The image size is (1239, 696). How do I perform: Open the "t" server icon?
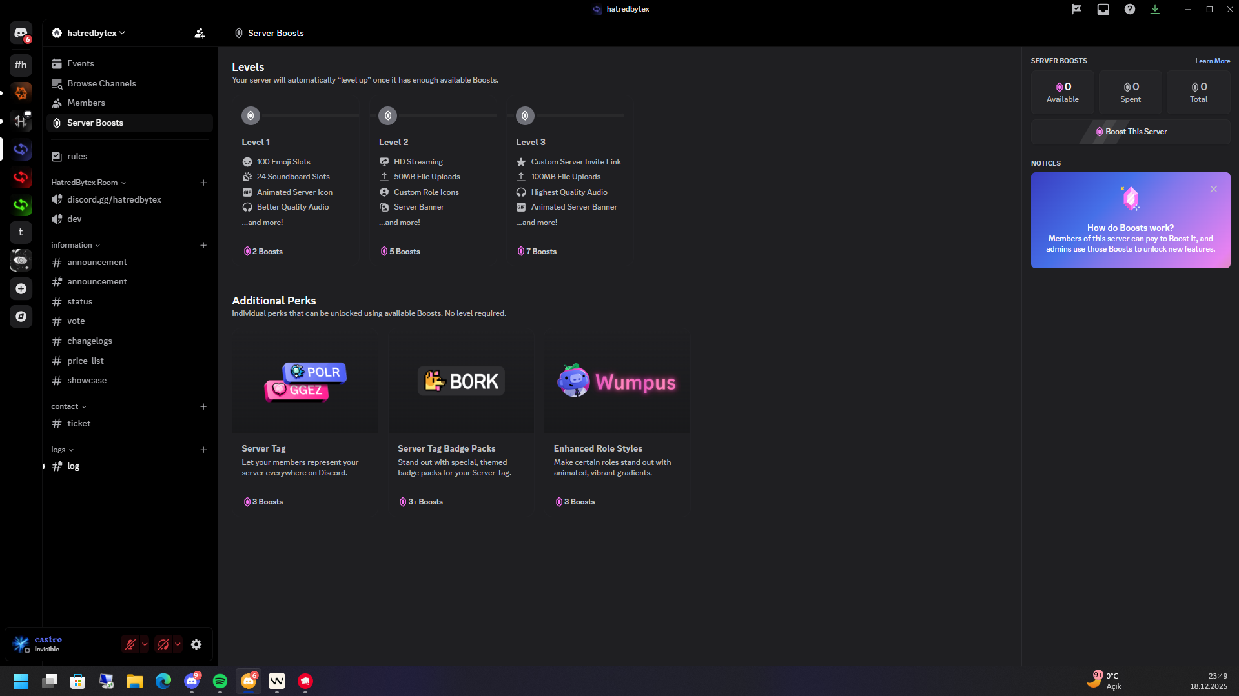(x=21, y=232)
